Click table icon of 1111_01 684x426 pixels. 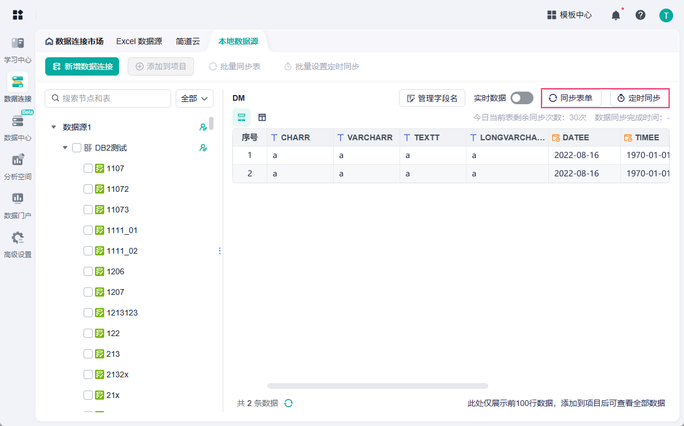pos(100,230)
